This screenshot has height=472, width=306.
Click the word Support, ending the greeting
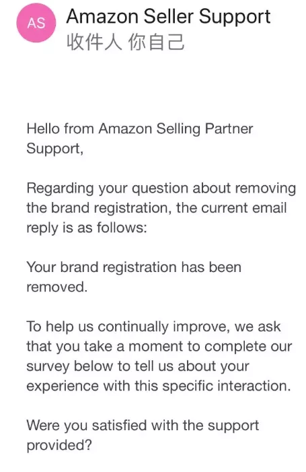pos(54,149)
